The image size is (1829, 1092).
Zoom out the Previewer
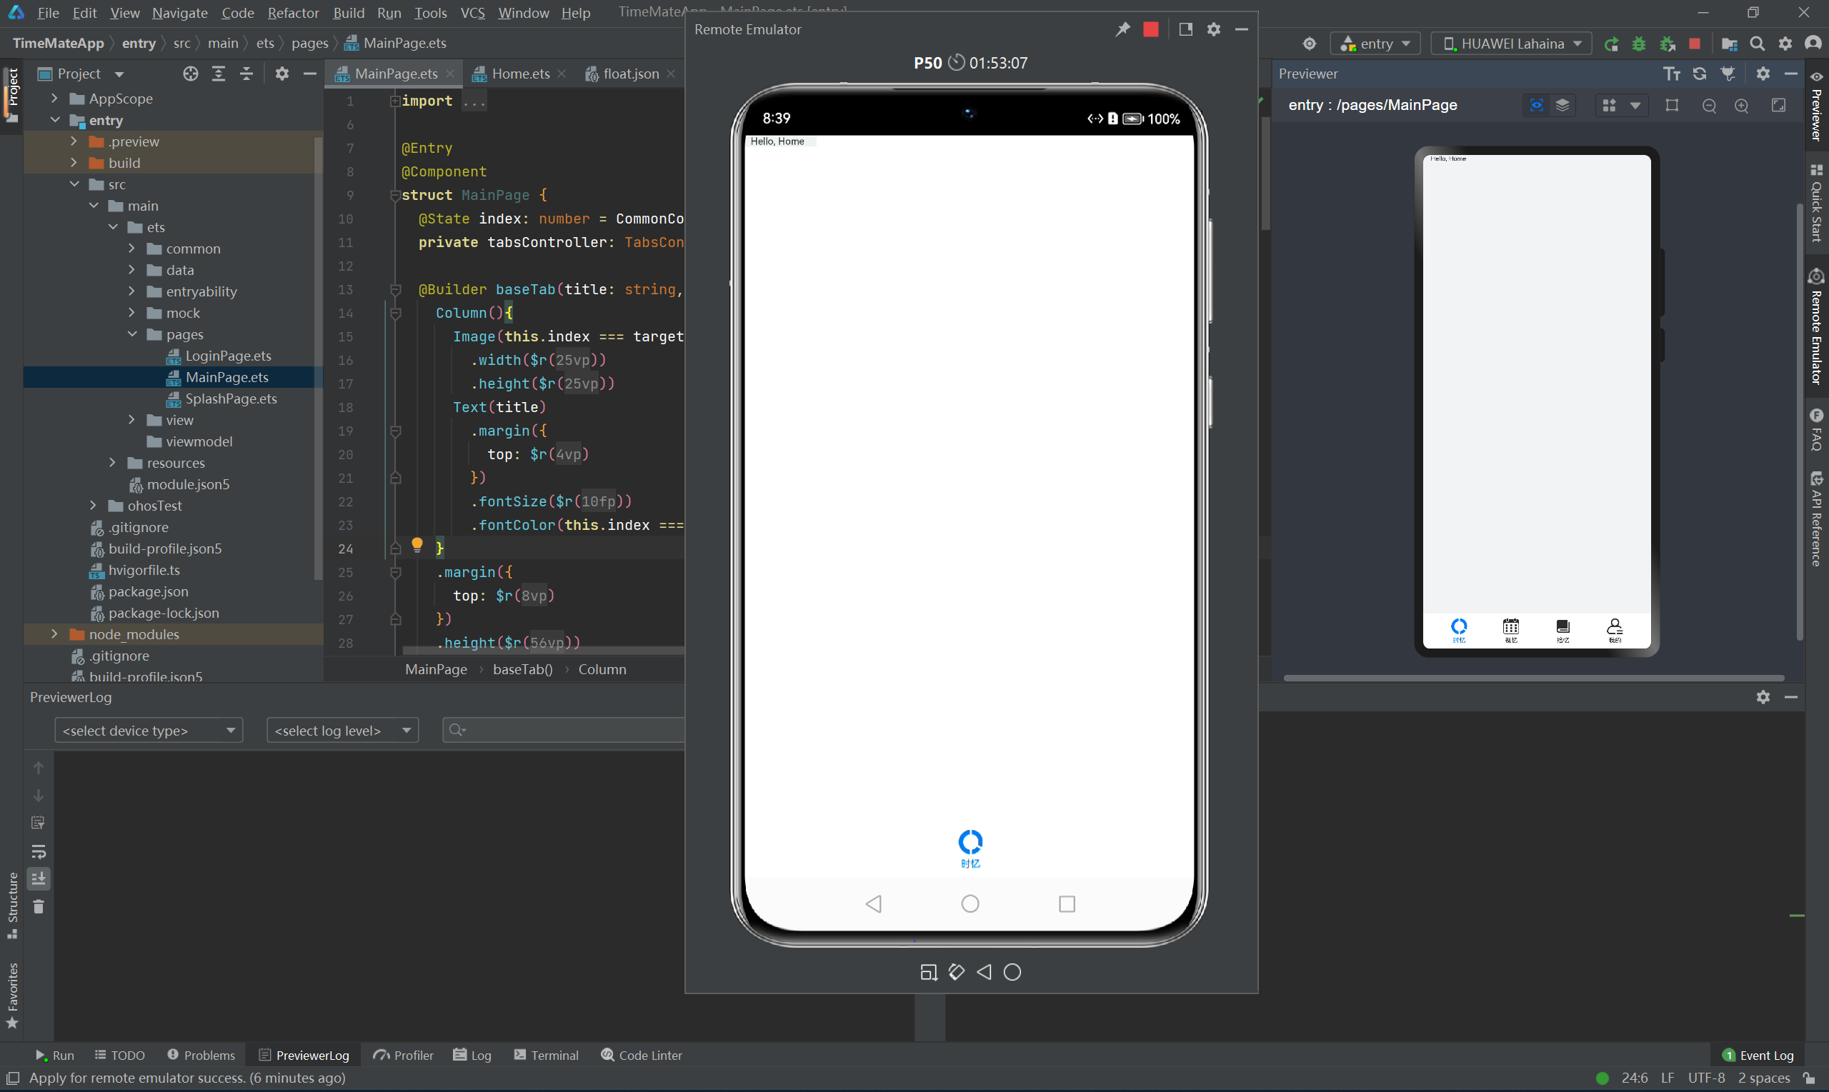1709,105
